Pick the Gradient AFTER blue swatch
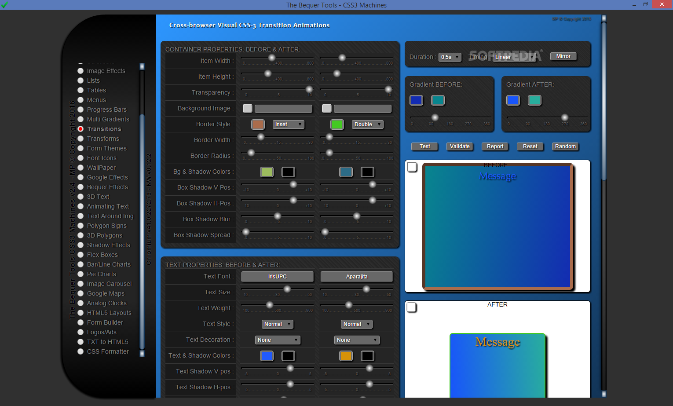The width and height of the screenshot is (673, 406). click(x=513, y=100)
